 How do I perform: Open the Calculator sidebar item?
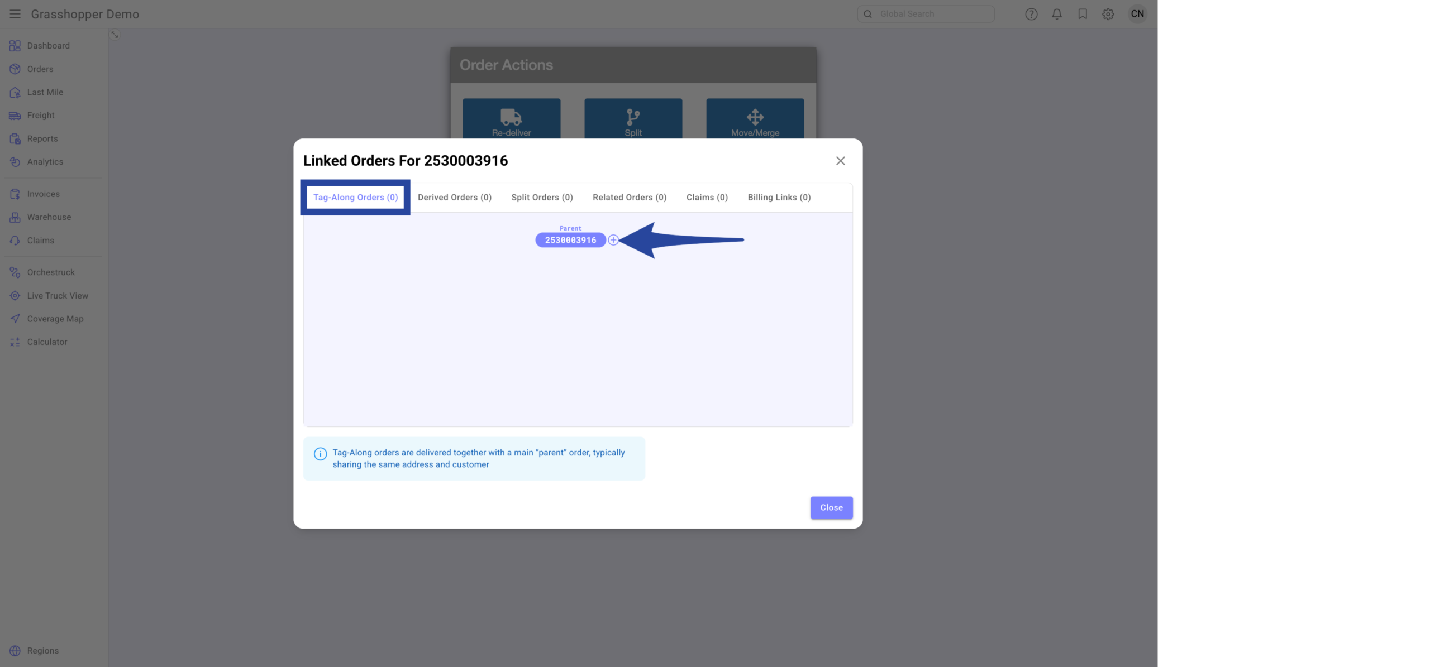click(47, 342)
